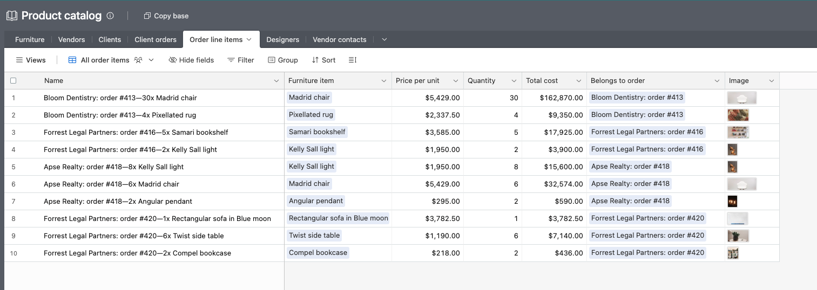Open the Rectangular sofa image thumbnail
Image resolution: width=817 pixels, height=290 pixels.
pyautogui.click(x=738, y=218)
